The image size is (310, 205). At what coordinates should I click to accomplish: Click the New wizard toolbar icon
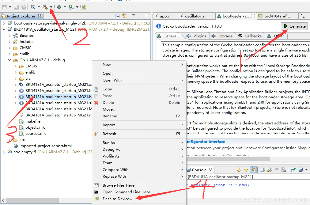pyautogui.click(x=4, y=7)
